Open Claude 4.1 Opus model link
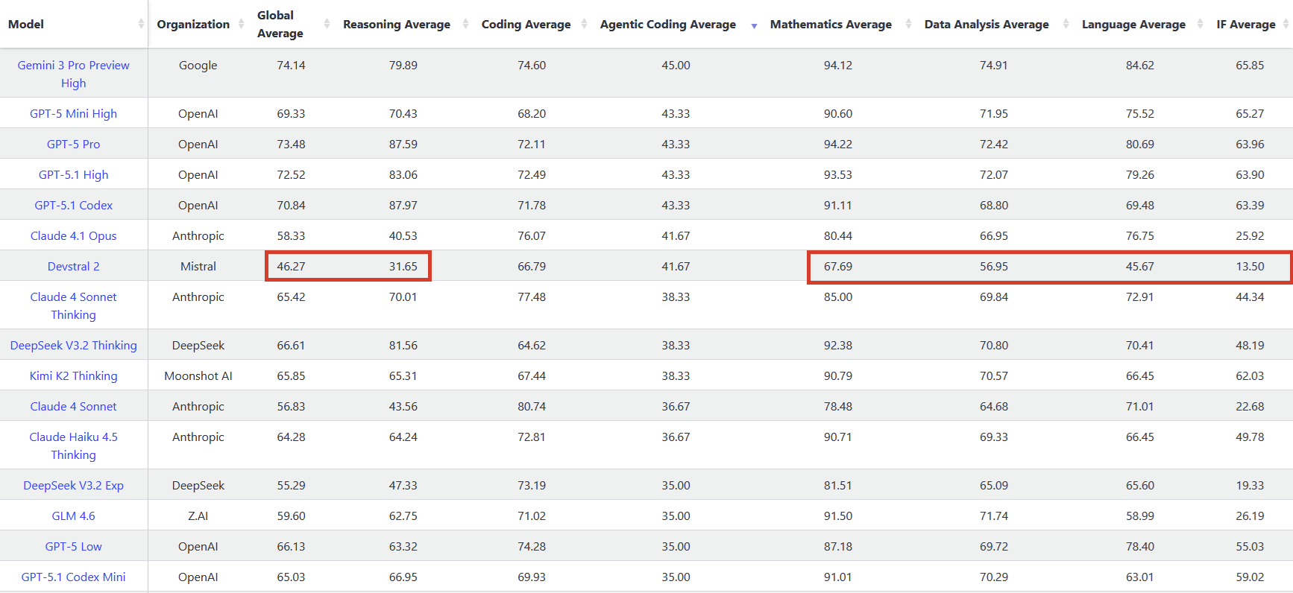The height and width of the screenshot is (593, 1293). click(74, 235)
